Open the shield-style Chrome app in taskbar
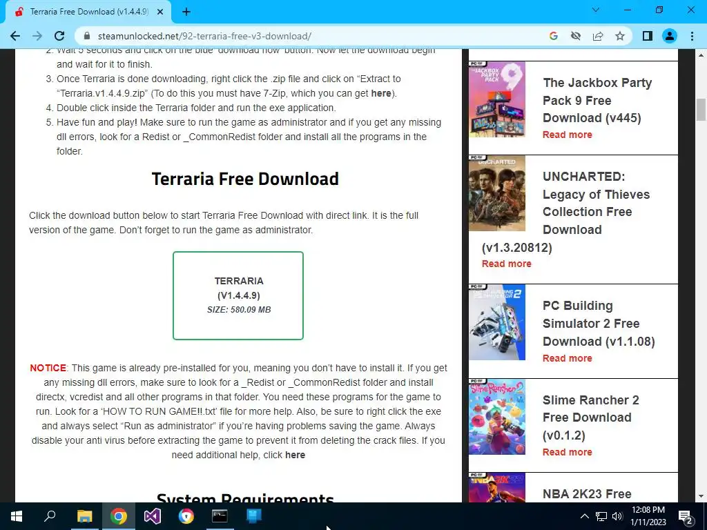Viewport: 707px width, 530px height. (186, 516)
